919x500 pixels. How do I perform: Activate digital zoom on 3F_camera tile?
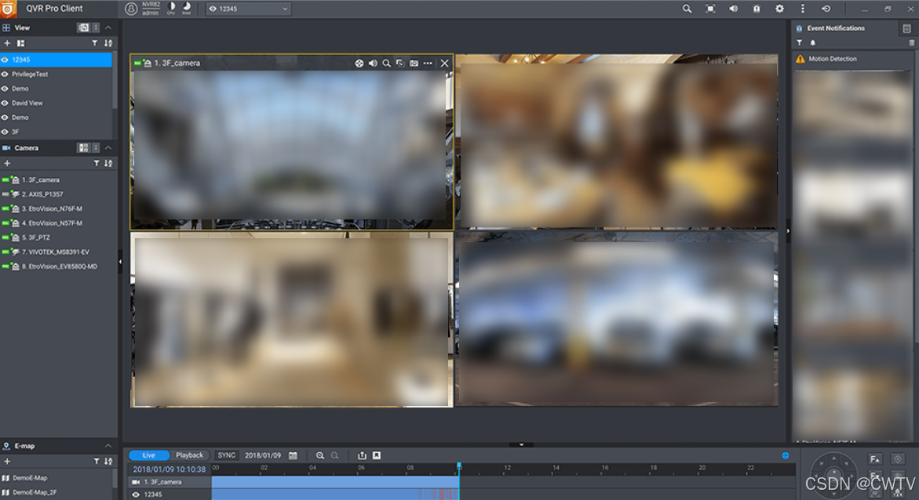[386, 63]
